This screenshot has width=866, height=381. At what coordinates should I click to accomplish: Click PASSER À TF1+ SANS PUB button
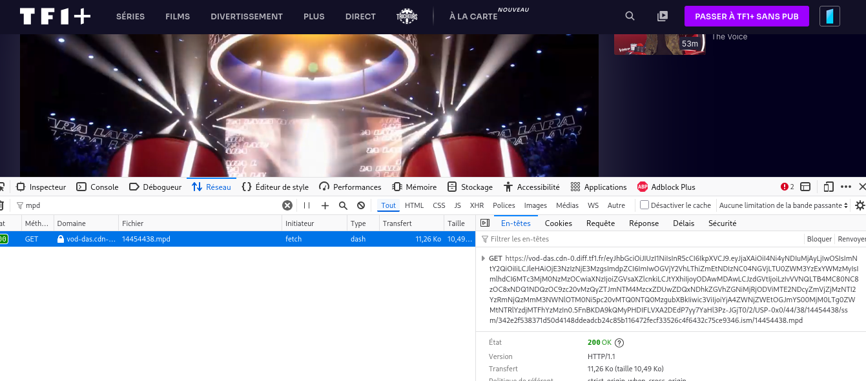[x=747, y=16]
